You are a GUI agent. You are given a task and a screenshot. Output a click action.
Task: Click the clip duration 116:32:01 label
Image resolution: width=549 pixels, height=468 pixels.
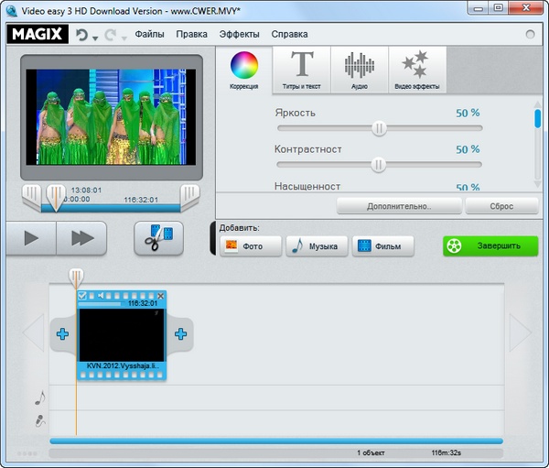(143, 303)
